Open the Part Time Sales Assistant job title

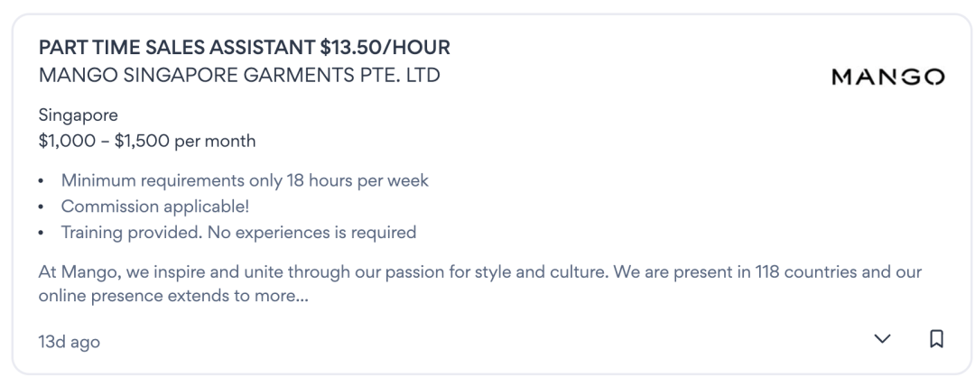(245, 47)
